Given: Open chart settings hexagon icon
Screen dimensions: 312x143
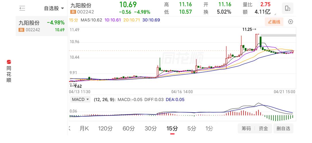Looking at the screenshot, I should pyautogui.click(x=290, y=22).
